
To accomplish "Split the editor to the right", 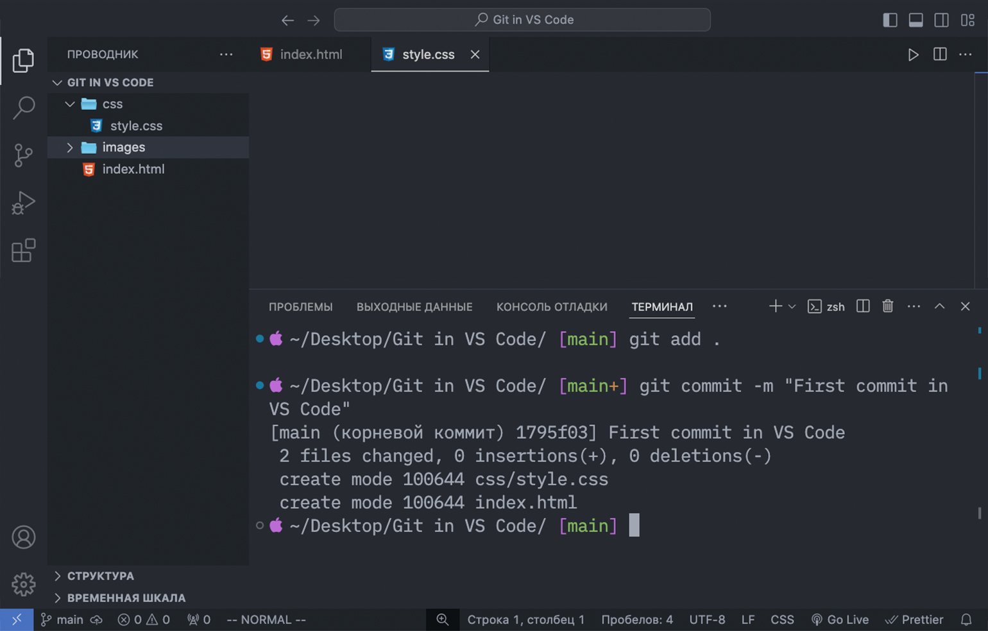I will pyautogui.click(x=940, y=55).
